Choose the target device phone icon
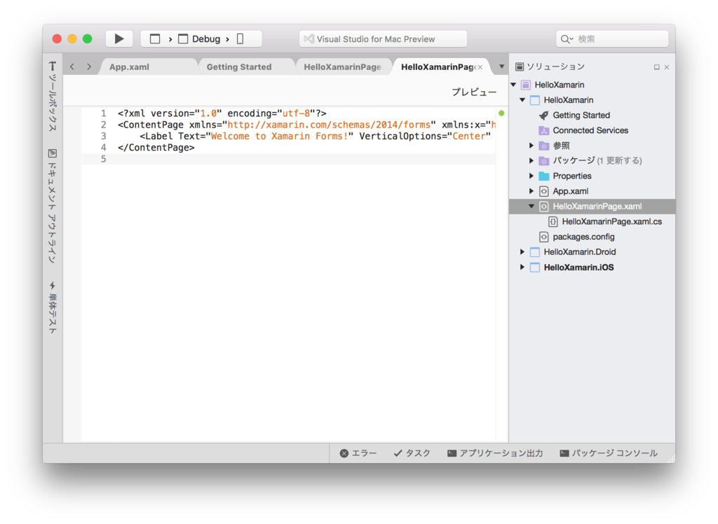The width and height of the screenshot is (718, 524). tap(240, 39)
